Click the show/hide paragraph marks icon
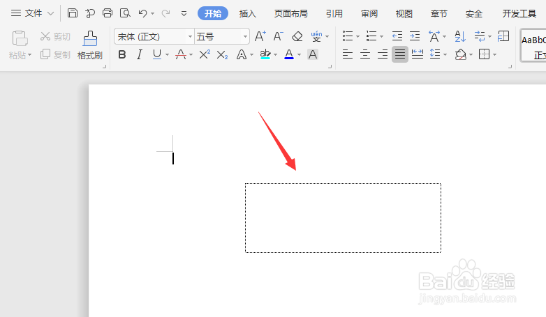The image size is (546, 317). (x=480, y=36)
